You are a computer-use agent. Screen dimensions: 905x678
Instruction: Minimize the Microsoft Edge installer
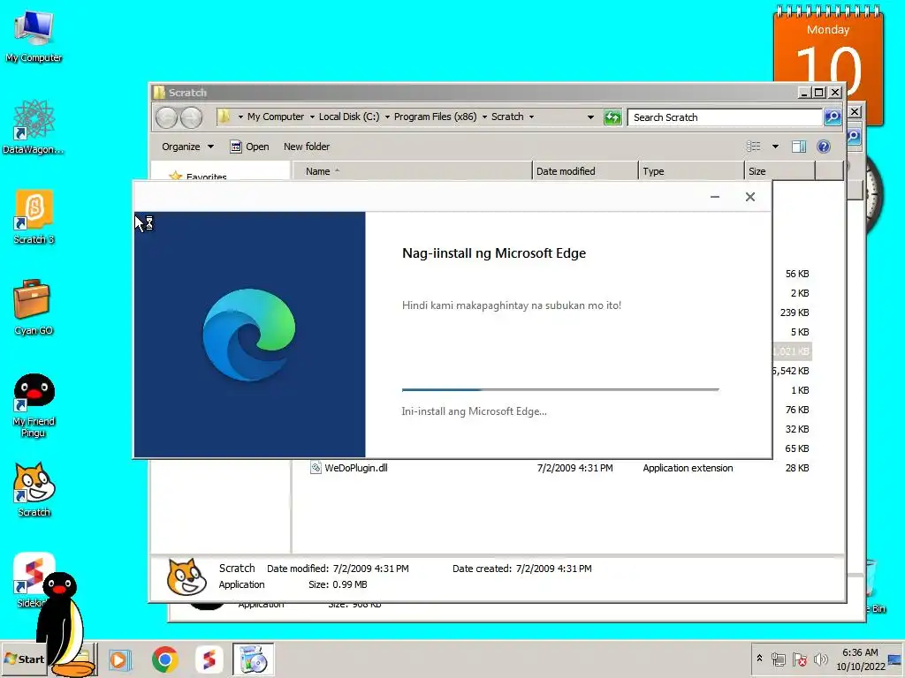(x=714, y=197)
